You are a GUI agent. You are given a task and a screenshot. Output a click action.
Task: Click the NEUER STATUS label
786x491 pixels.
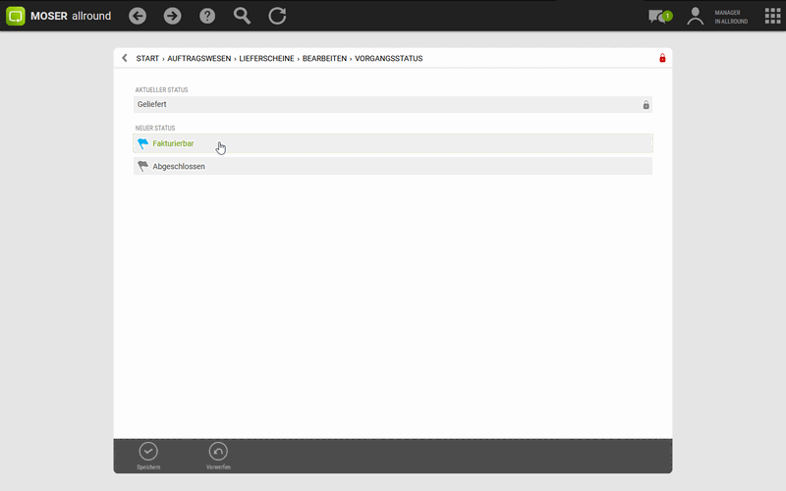coord(155,129)
